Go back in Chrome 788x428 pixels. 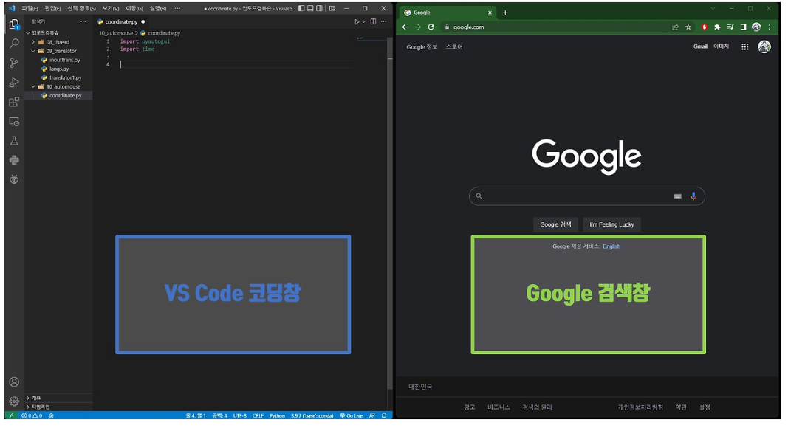click(x=405, y=27)
